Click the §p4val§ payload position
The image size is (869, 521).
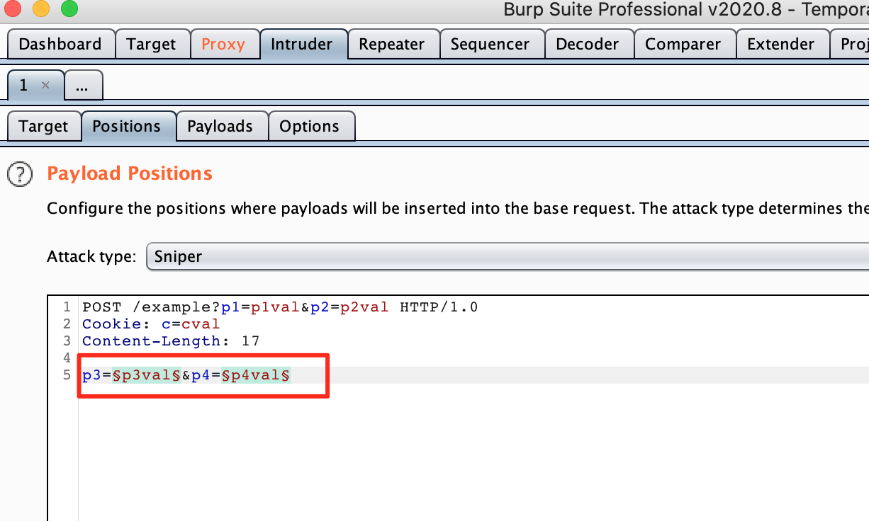(x=256, y=375)
